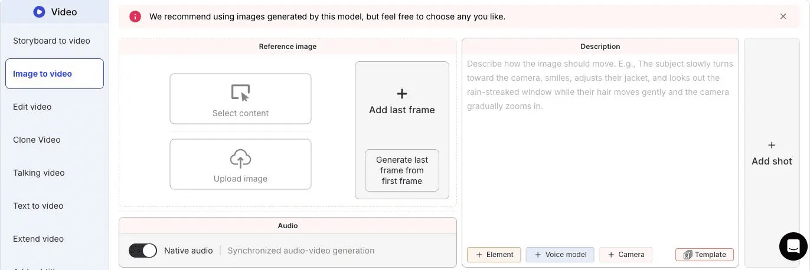810x270 pixels.
Task: Add a Camera movement
Action: (x=626, y=255)
